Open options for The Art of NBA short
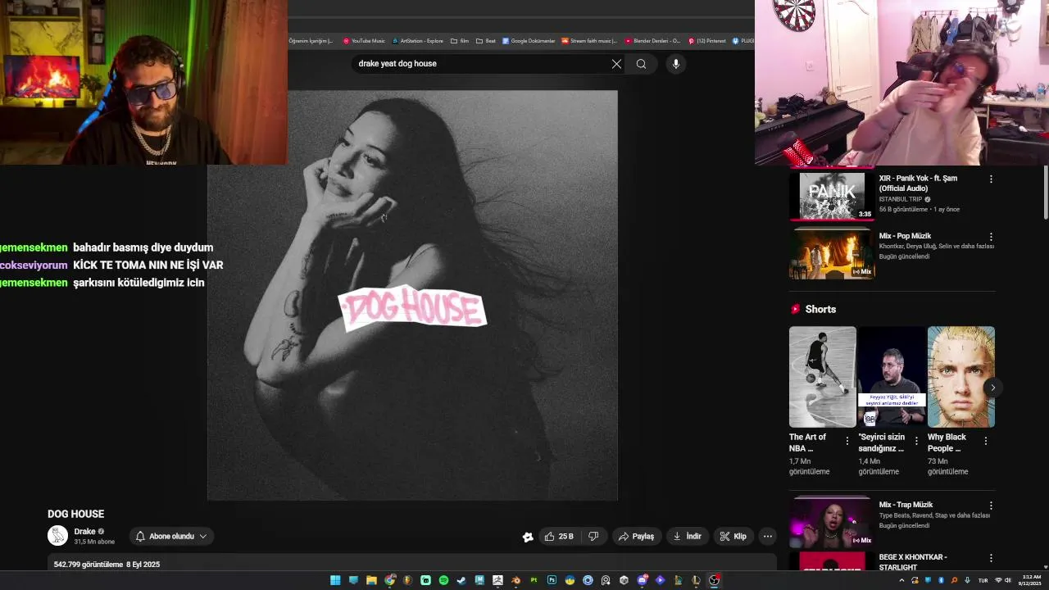This screenshot has width=1049, height=590. [847, 441]
